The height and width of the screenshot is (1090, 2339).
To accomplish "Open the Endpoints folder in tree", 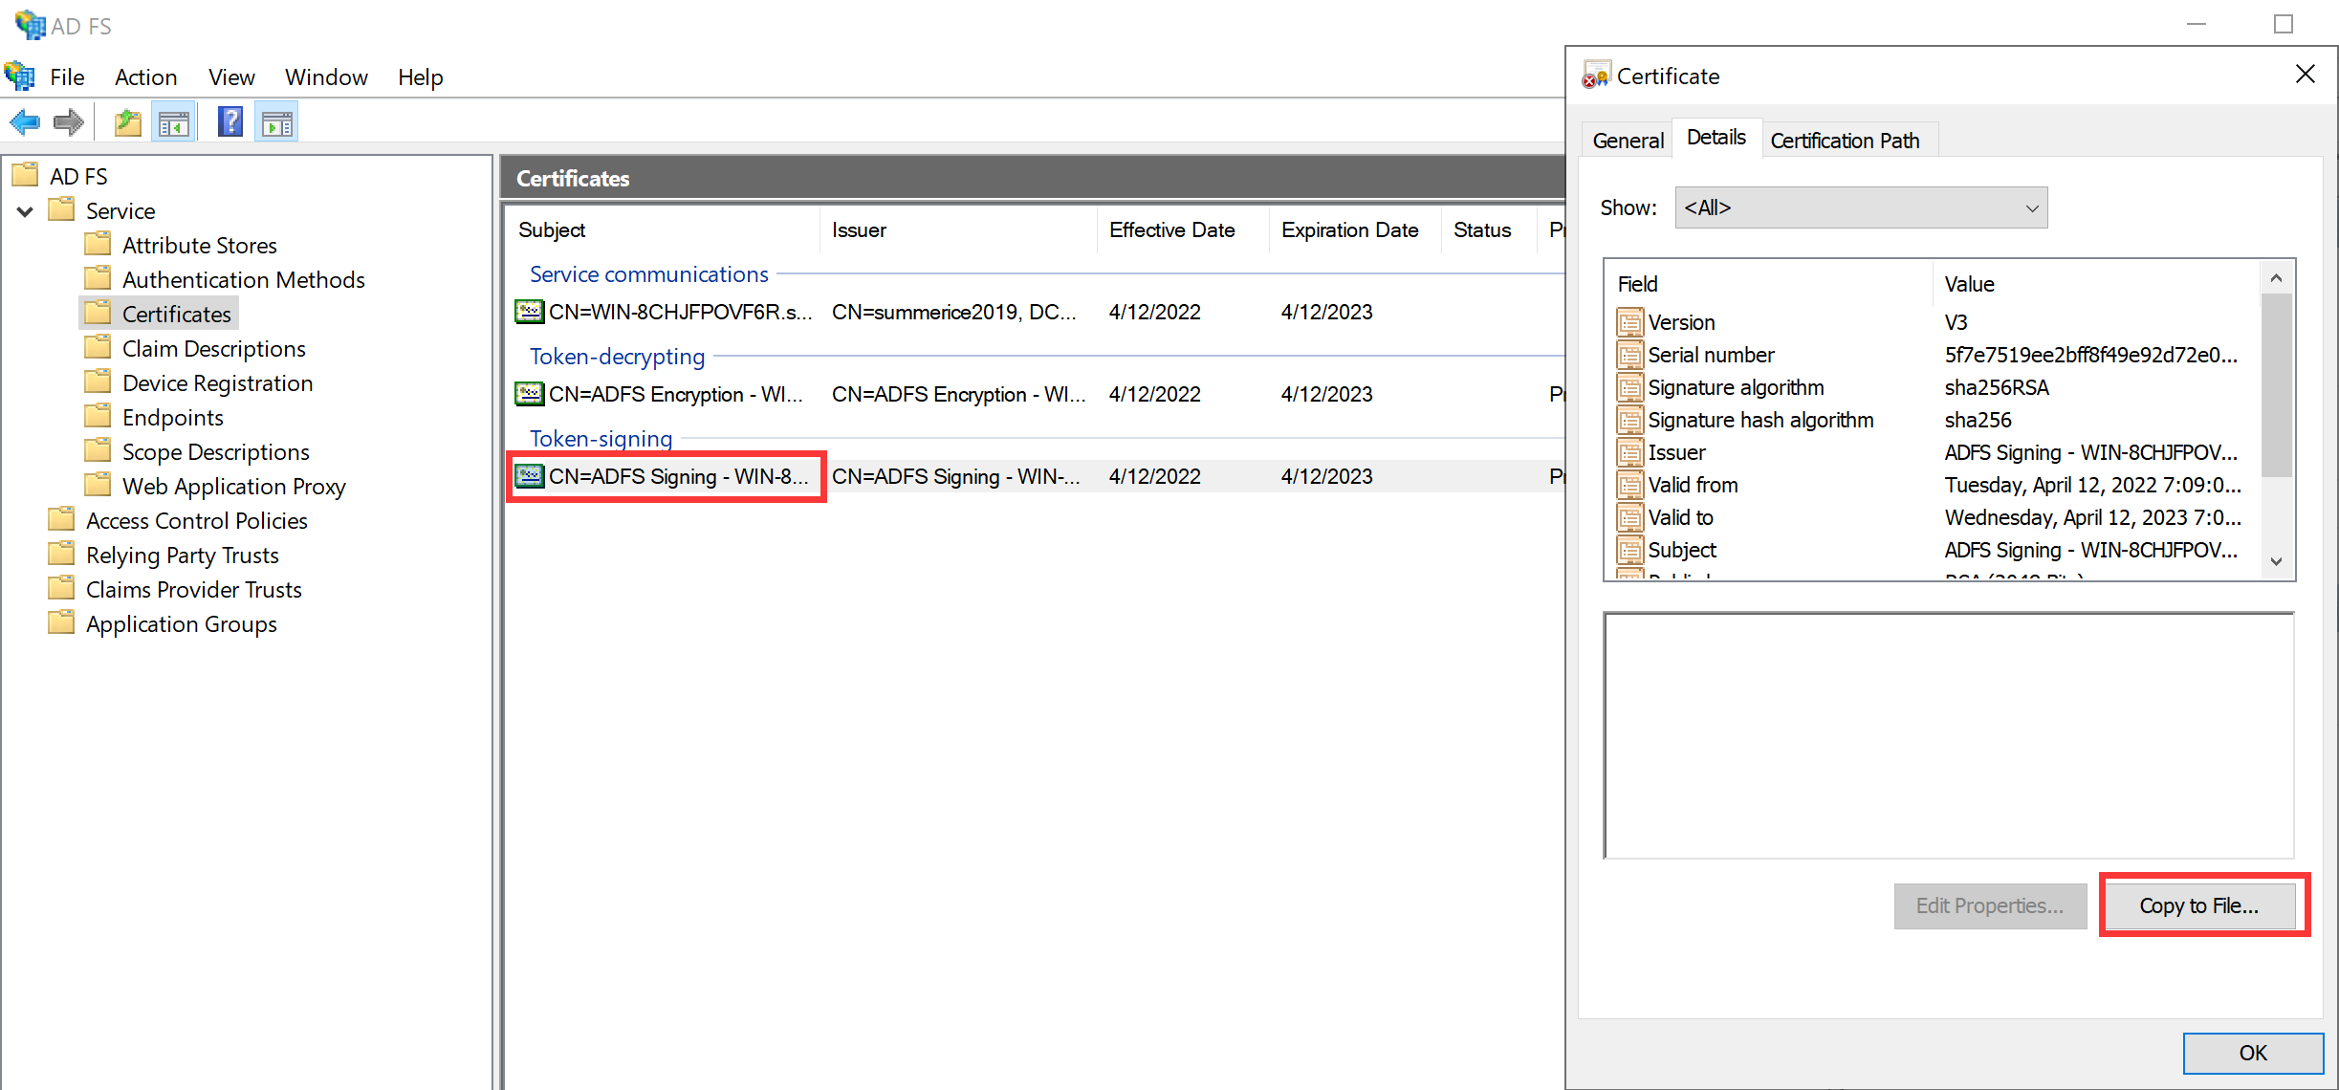I will [x=172, y=418].
